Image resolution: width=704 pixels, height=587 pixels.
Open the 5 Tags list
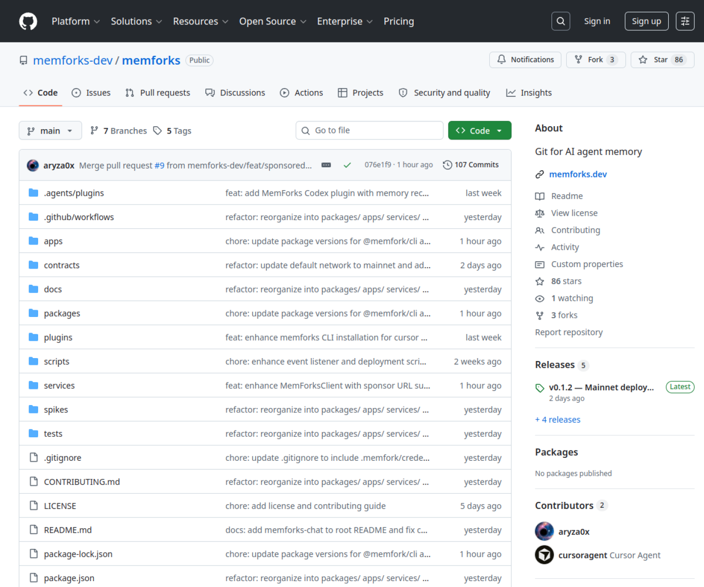[172, 131]
